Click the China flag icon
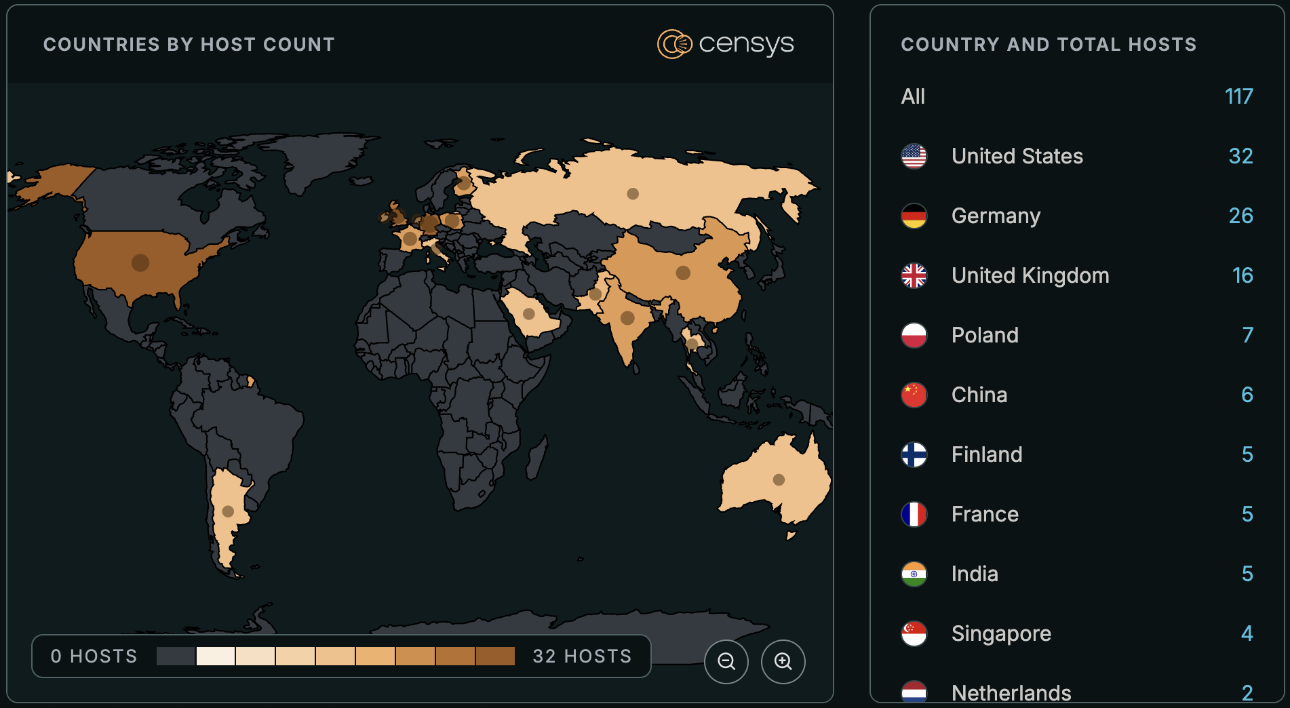This screenshot has height=708, width=1290. point(914,395)
